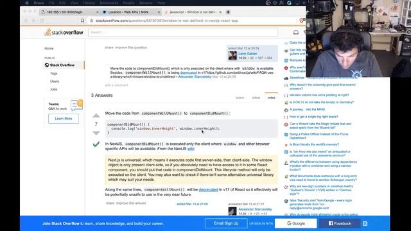The width and height of the screenshot is (411, 231).
Task: Click improve this question link
Action: pos(131,47)
